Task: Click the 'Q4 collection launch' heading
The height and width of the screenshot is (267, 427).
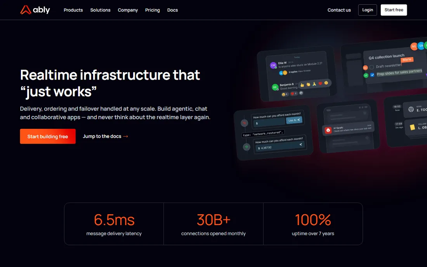Action: tap(386, 57)
